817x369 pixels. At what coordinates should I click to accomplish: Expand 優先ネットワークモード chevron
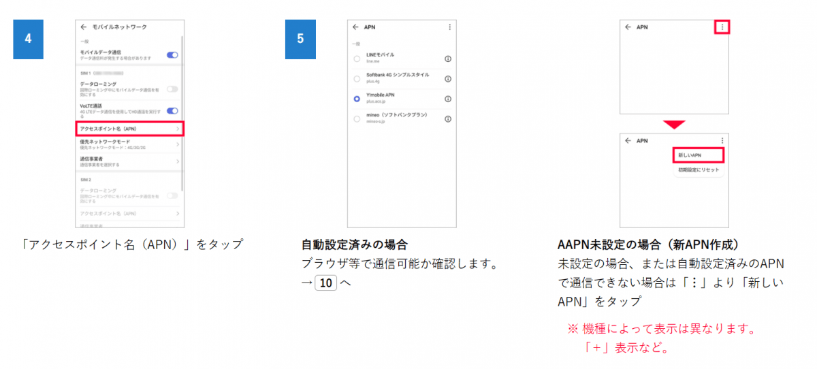point(178,144)
